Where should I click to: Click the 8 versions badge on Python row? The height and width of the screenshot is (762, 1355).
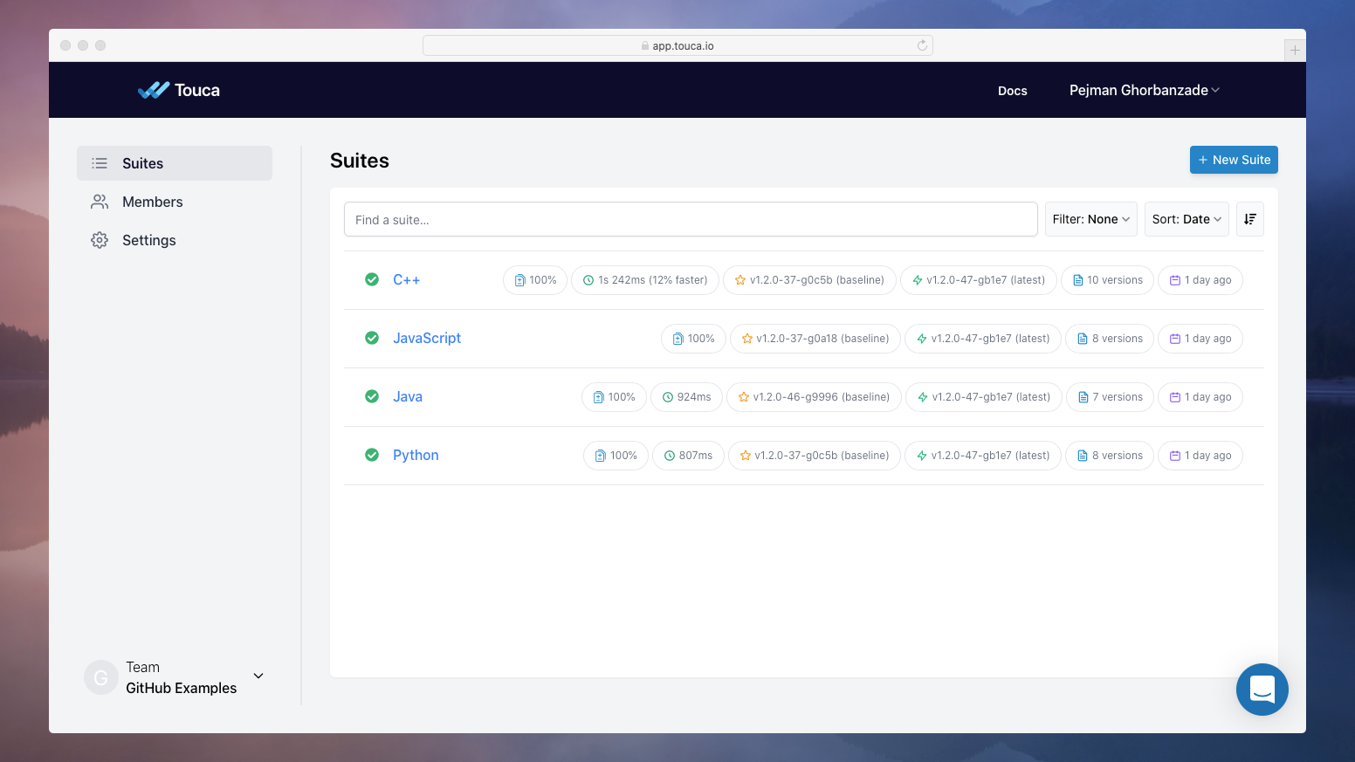point(1110,456)
